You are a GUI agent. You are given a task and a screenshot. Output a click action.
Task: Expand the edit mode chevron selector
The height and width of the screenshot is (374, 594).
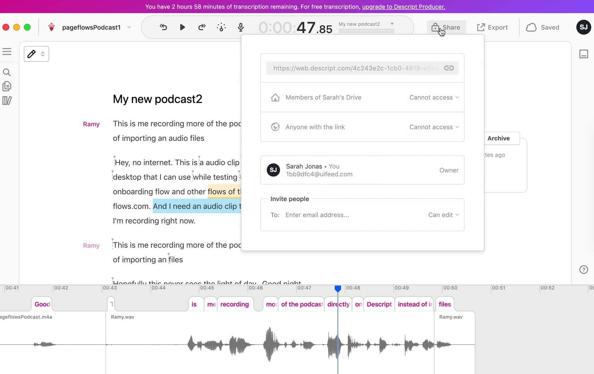43,54
